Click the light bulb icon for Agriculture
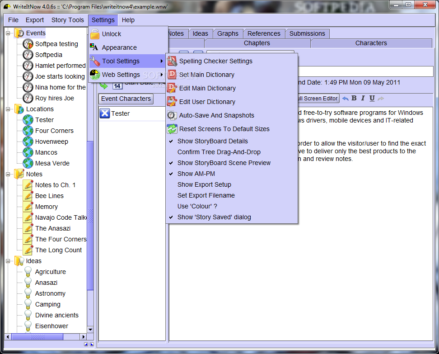 pos(28,271)
